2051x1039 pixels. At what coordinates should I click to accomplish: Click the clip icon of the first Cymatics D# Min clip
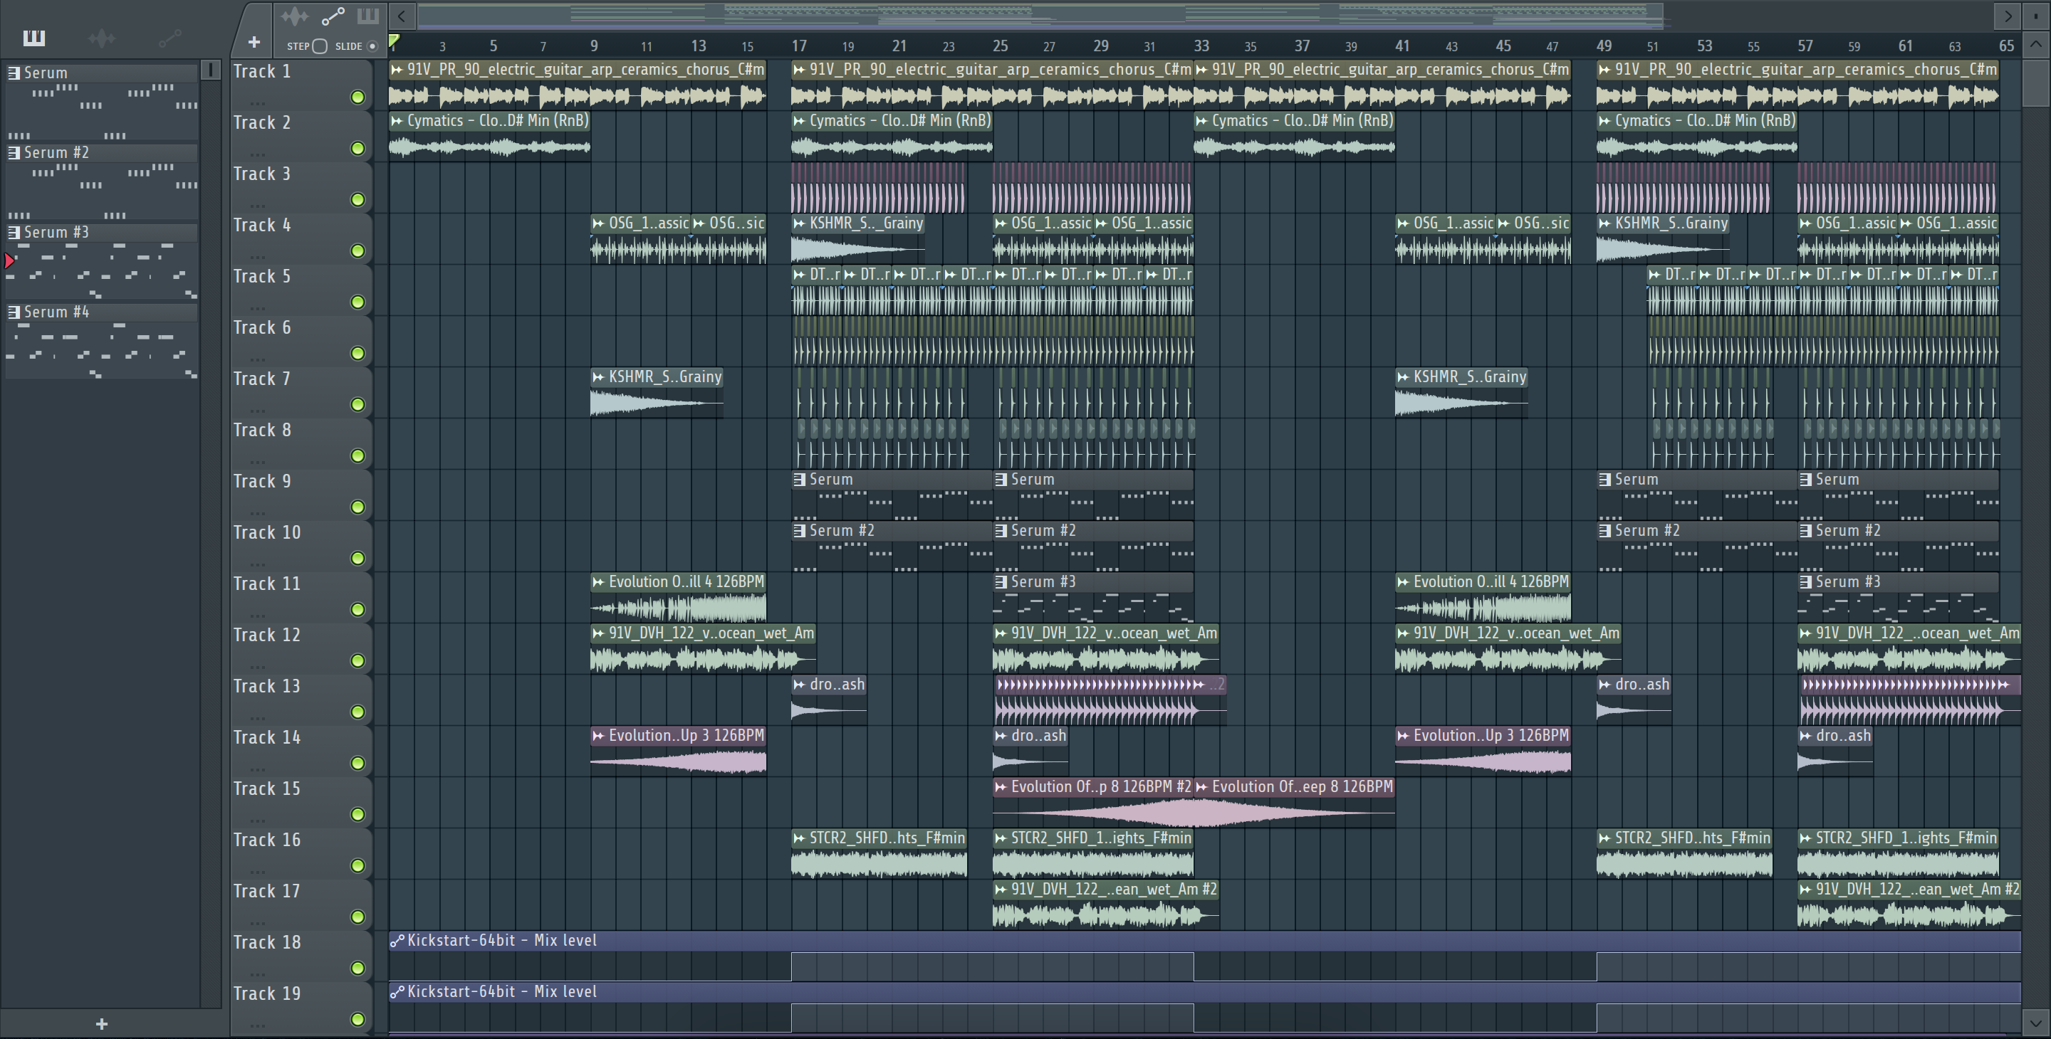(397, 121)
